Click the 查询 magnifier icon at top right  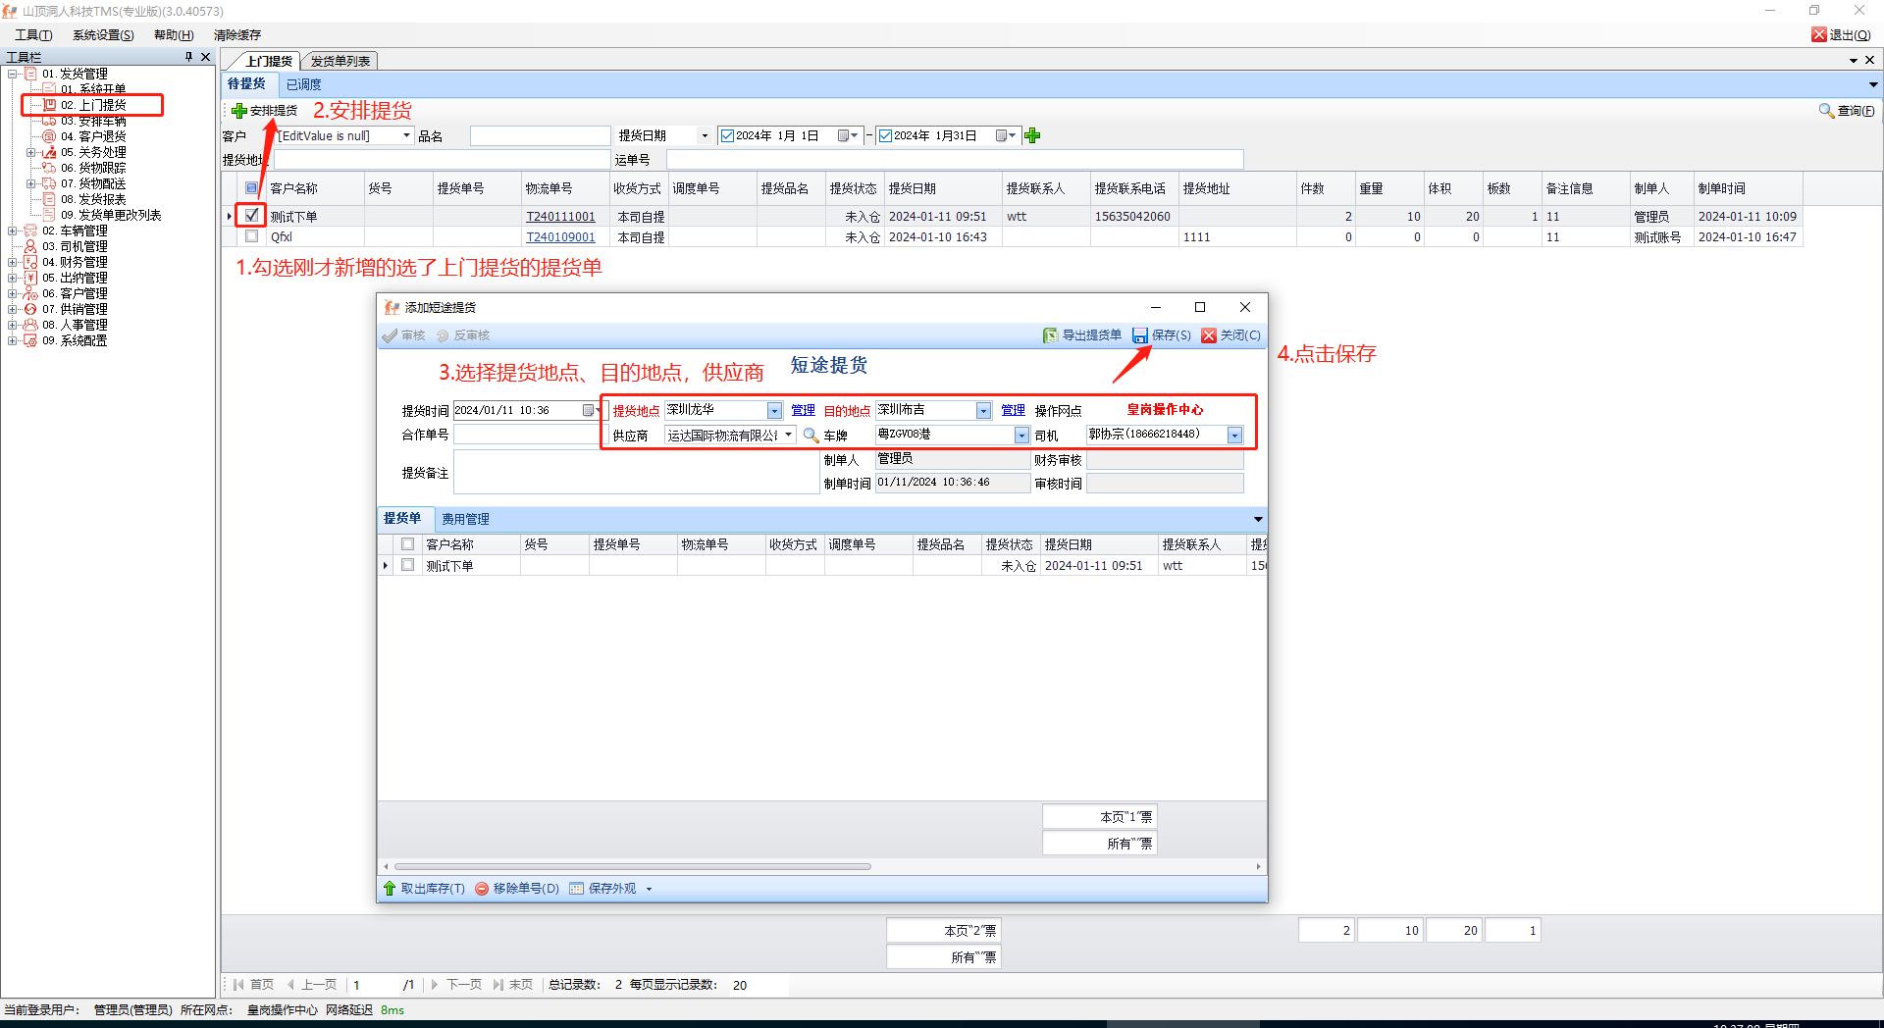(x=1826, y=111)
